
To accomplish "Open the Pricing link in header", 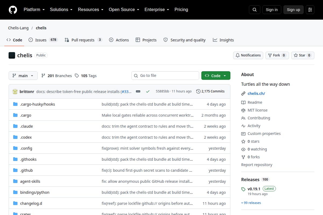I will pos(181,10).
